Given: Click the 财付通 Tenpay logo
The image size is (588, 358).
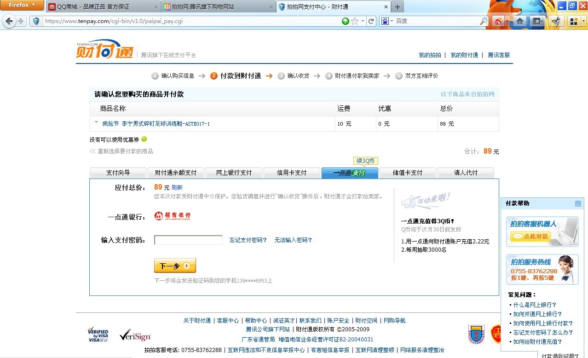Looking at the screenshot, I should (105, 49).
